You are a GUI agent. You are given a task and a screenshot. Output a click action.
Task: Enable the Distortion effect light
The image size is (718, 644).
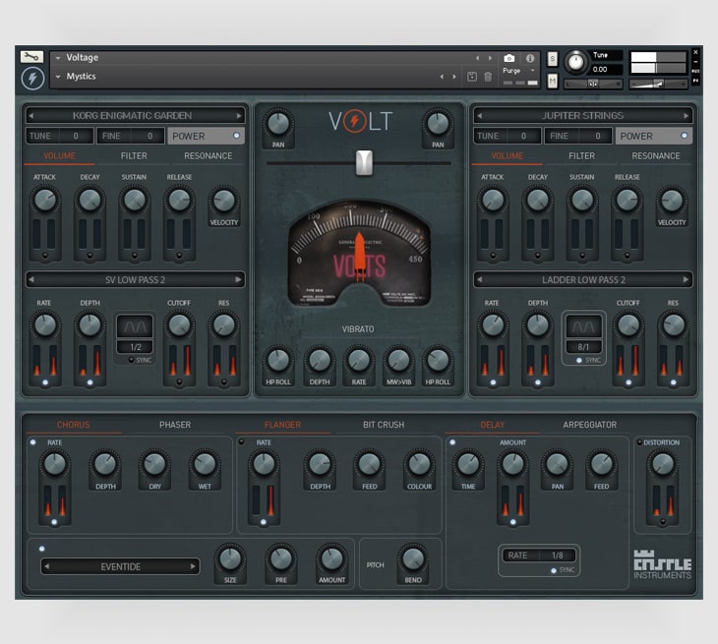[x=639, y=442]
